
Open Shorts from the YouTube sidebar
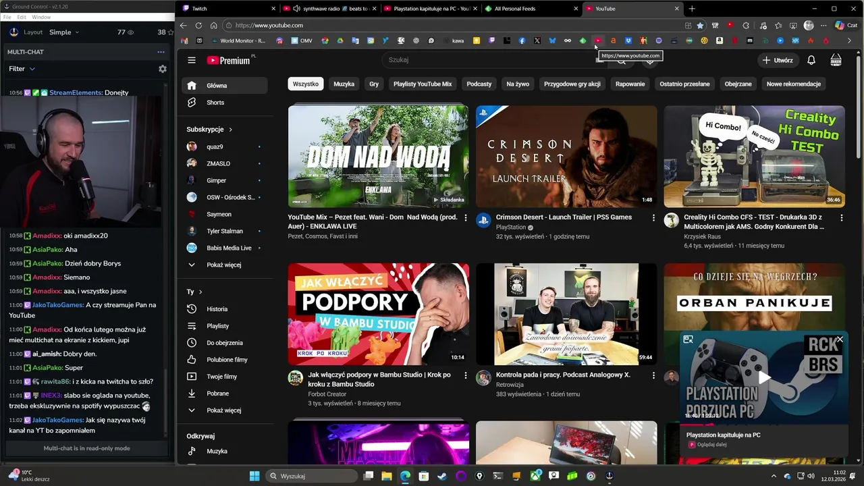click(224, 103)
